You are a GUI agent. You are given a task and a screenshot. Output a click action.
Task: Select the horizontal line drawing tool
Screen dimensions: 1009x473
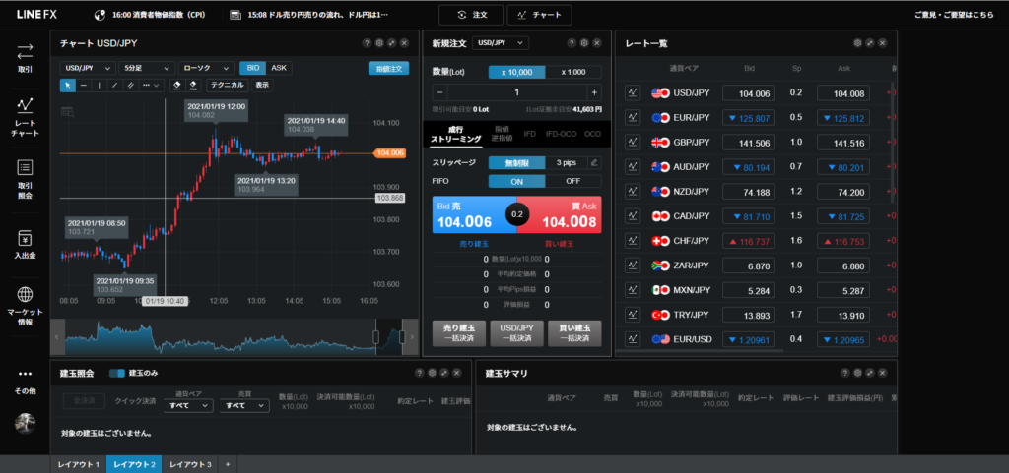point(83,85)
